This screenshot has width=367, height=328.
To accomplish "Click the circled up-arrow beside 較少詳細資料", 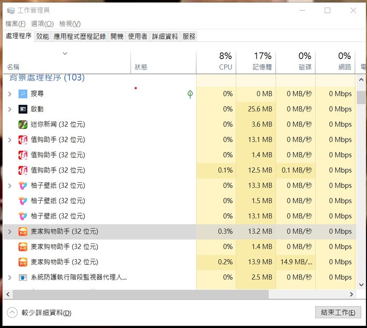I will [x=12, y=313].
